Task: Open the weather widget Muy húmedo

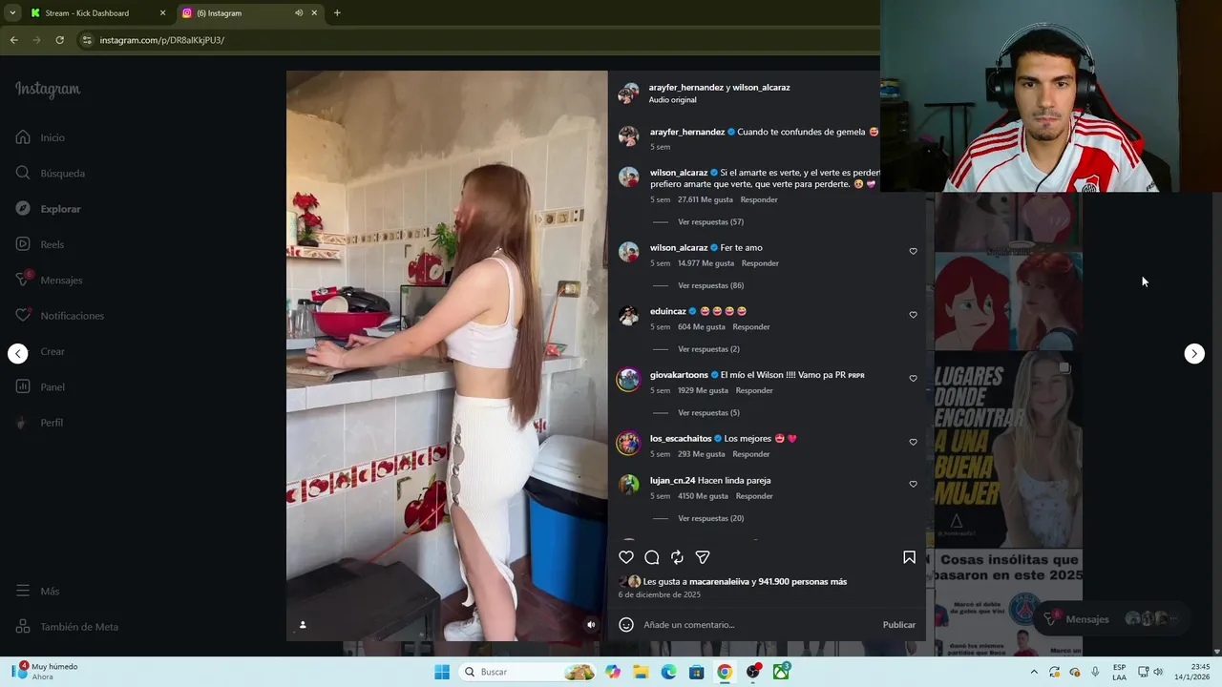Action: coord(46,672)
